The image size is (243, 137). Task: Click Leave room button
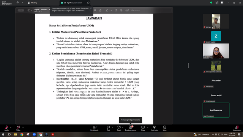pyautogui.click(x=237, y=128)
